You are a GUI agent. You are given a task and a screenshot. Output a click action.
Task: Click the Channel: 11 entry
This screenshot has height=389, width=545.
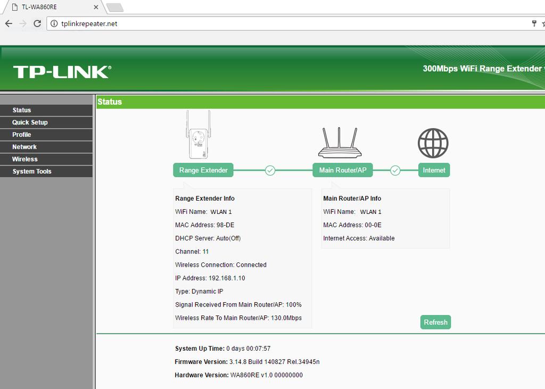tap(192, 251)
